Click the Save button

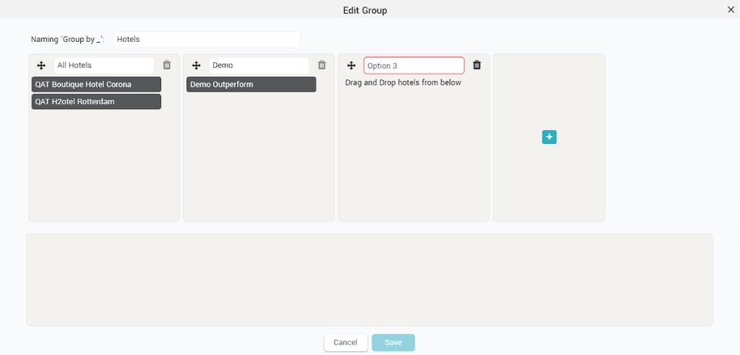[x=393, y=343]
